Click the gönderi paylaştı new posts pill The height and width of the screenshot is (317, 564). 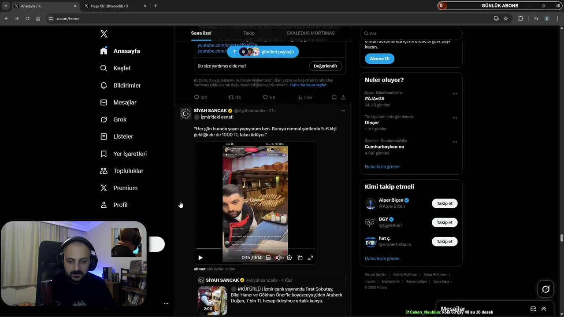263,52
